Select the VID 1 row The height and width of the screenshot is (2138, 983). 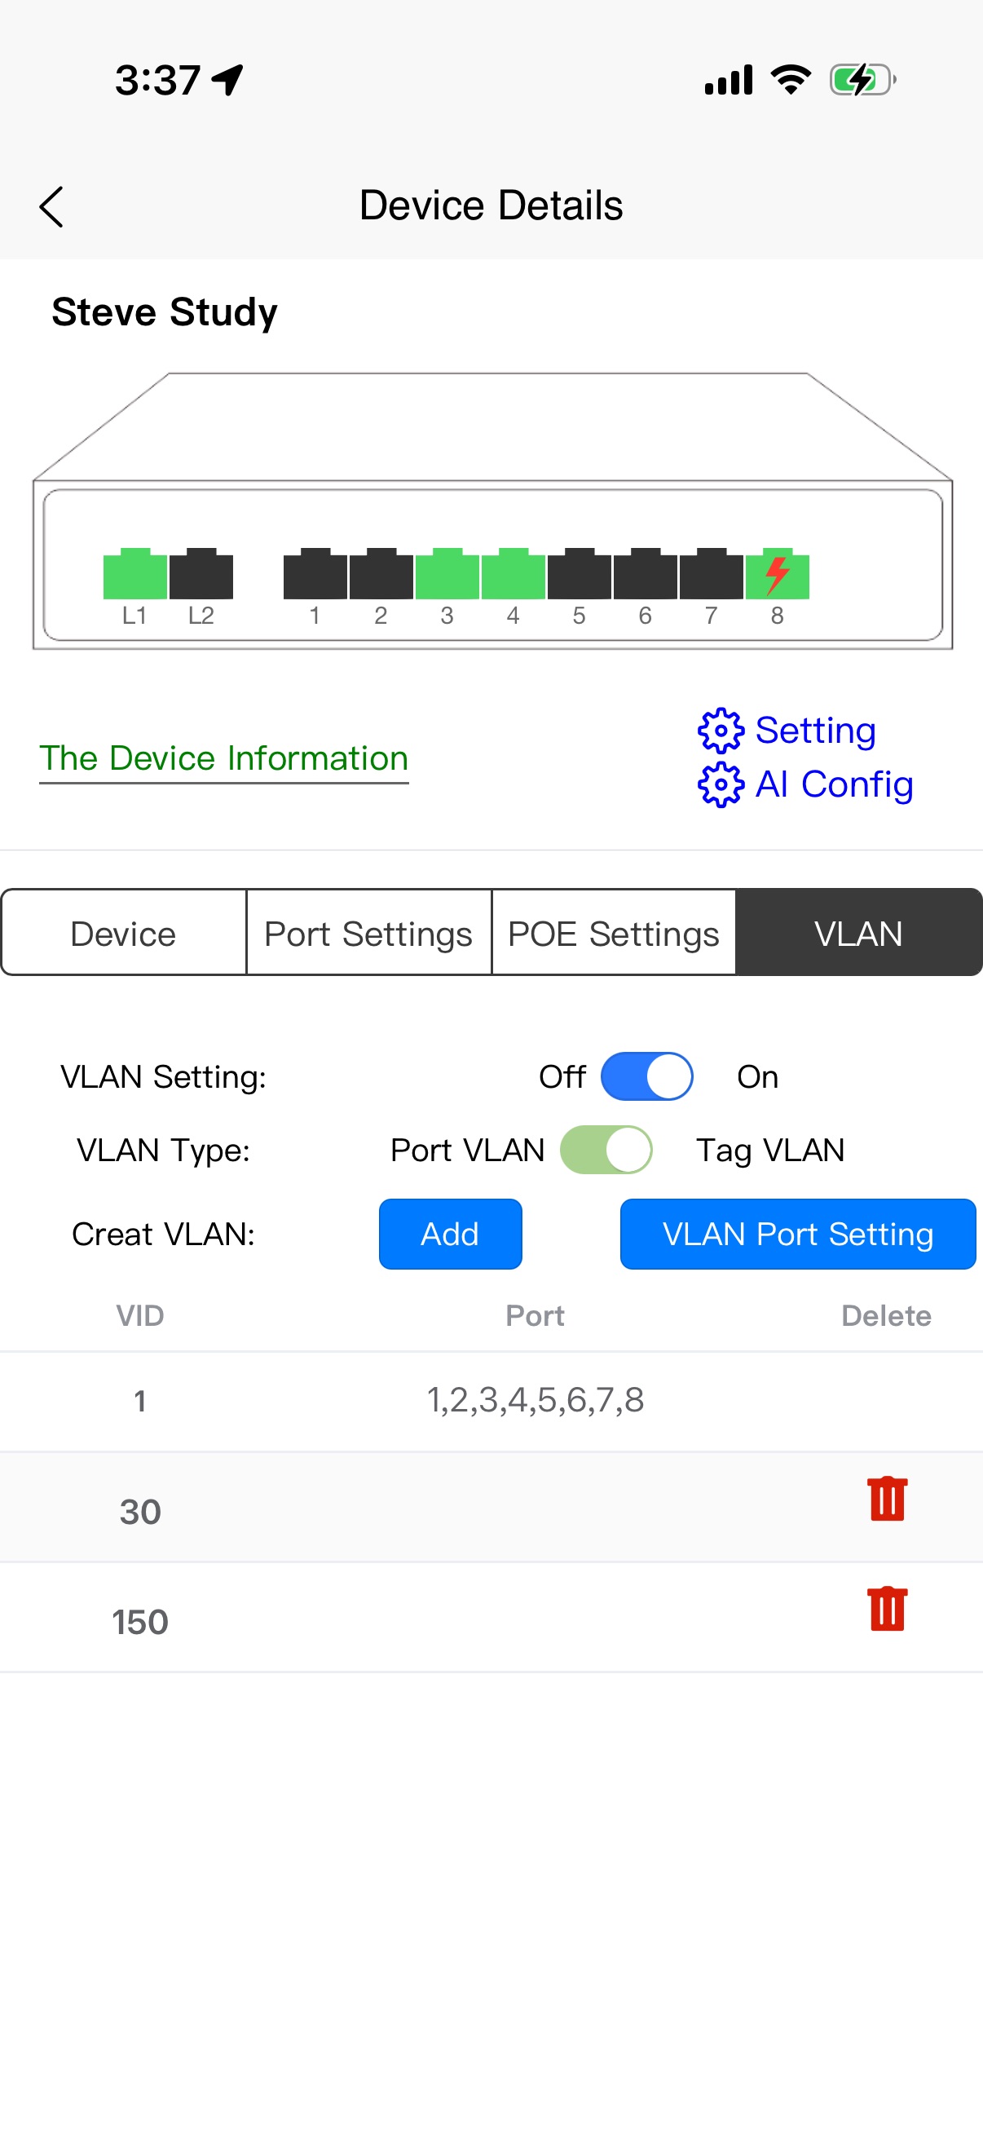click(491, 1401)
